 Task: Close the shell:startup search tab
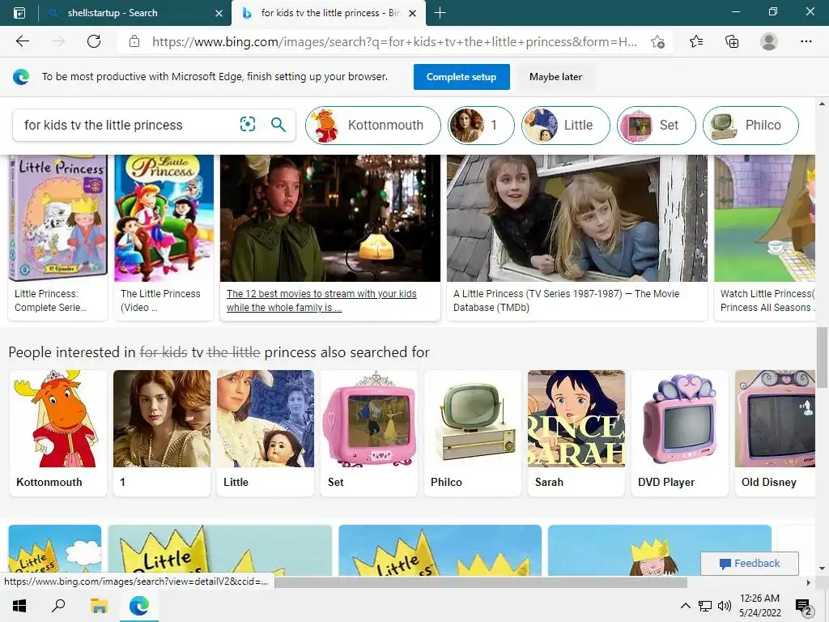coord(219,13)
